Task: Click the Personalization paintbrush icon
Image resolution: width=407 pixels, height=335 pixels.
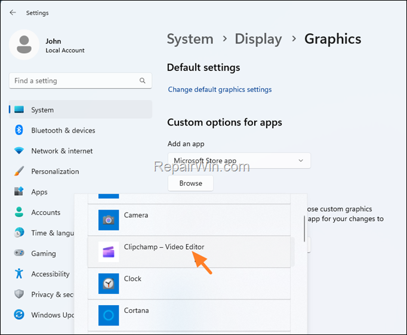Action: pos(19,171)
